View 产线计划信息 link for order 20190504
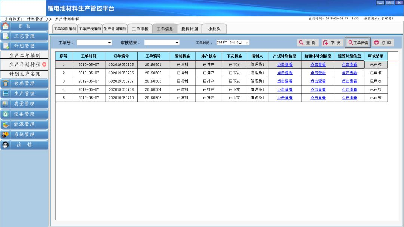This screenshot has width=404, height=227. [285, 89]
